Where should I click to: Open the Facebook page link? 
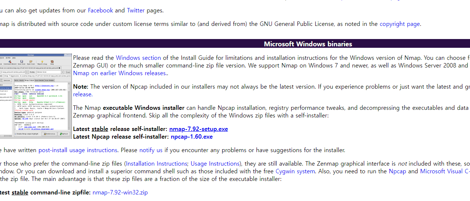(100, 10)
